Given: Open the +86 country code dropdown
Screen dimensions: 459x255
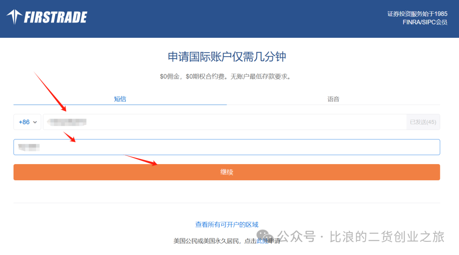Looking at the screenshot, I should point(27,122).
